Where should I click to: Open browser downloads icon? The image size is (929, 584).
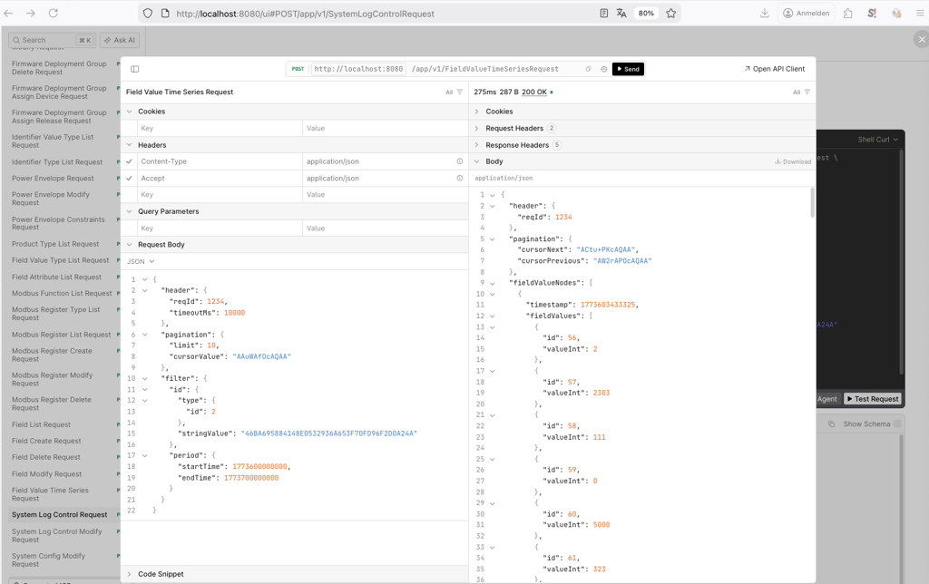click(x=764, y=13)
